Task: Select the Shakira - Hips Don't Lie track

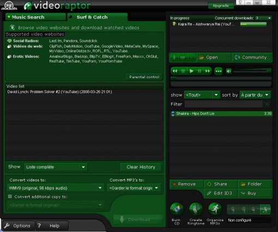Action: click(221, 114)
